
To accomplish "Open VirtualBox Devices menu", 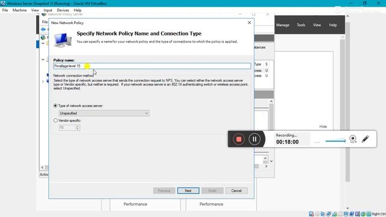I will [x=63, y=10].
